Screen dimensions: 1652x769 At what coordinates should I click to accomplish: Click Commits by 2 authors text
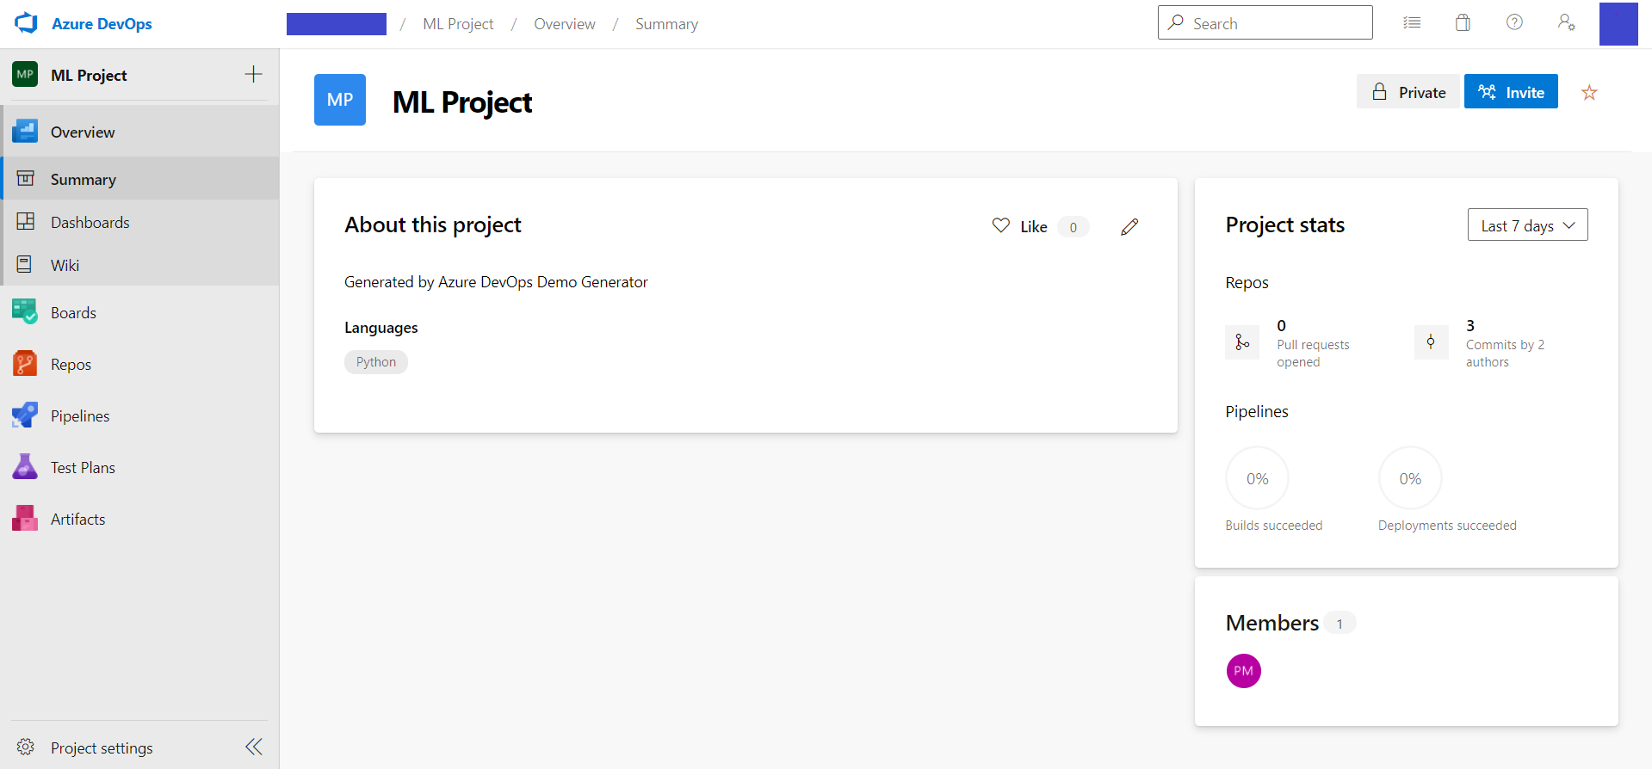1505,353
